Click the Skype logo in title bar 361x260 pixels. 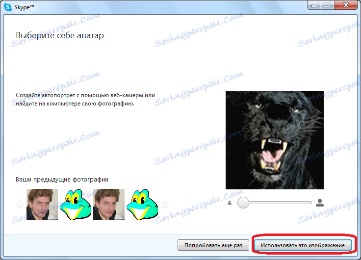pyautogui.click(x=8, y=7)
